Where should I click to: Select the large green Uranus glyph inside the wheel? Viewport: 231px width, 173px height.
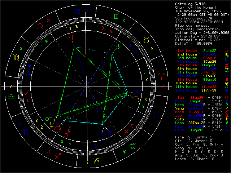[x=119, y=46]
